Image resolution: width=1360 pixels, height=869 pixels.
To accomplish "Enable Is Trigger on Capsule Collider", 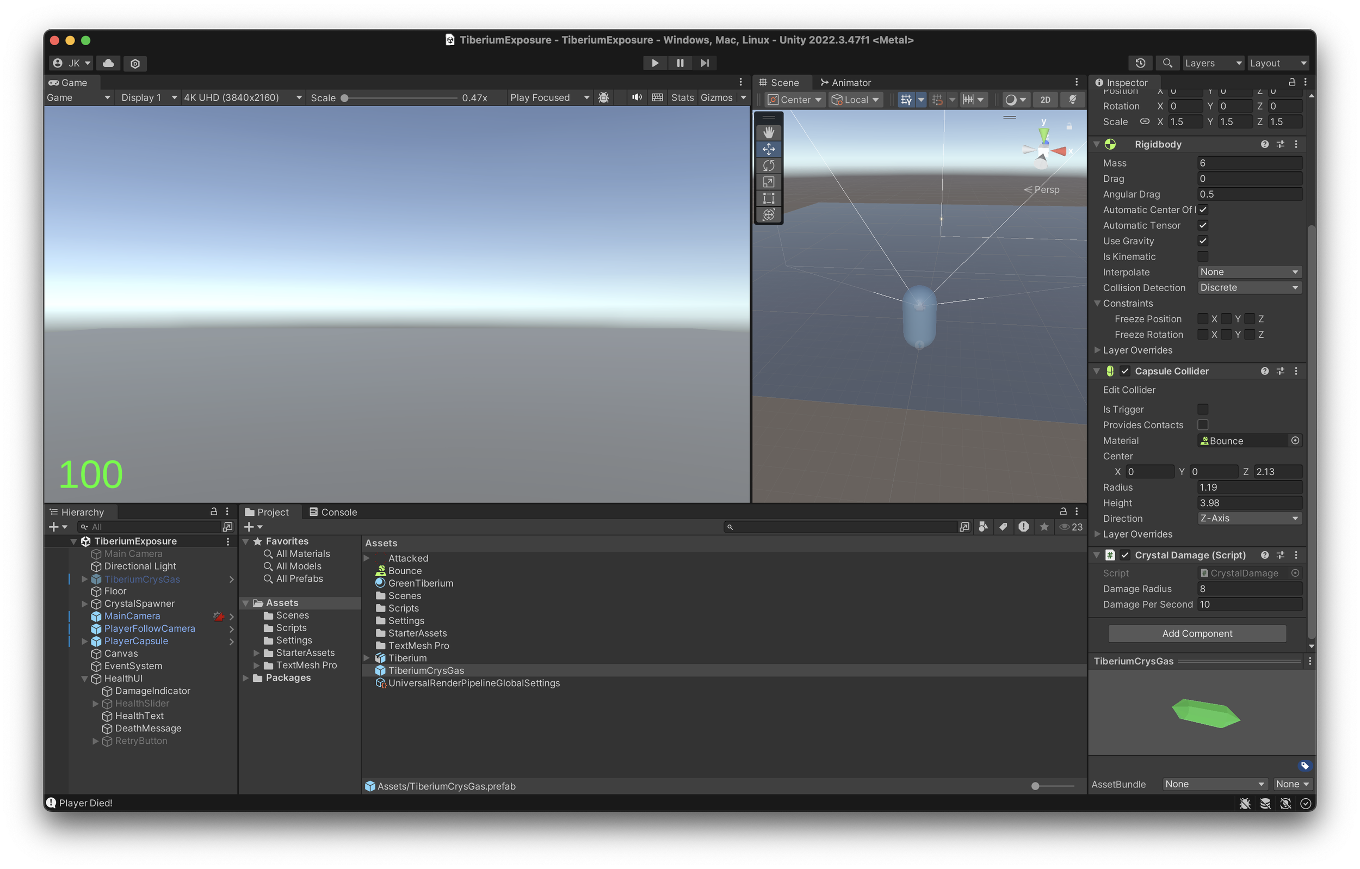I will pyautogui.click(x=1202, y=409).
